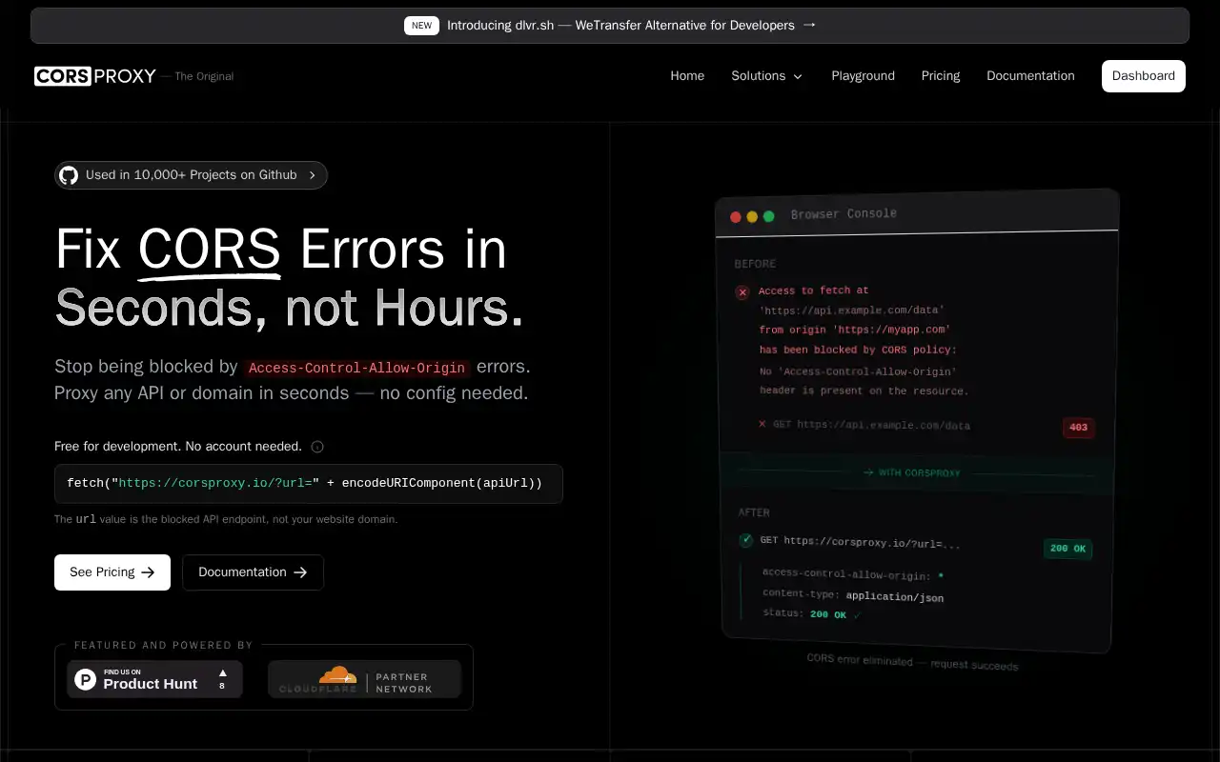1220x762 pixels.
Task: Open Documentation in the top navigation
Action: click(x=1030, y=76)
